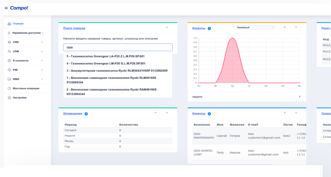Click plus icon in Клиенты table widget
331x177 pixels.
284,113
